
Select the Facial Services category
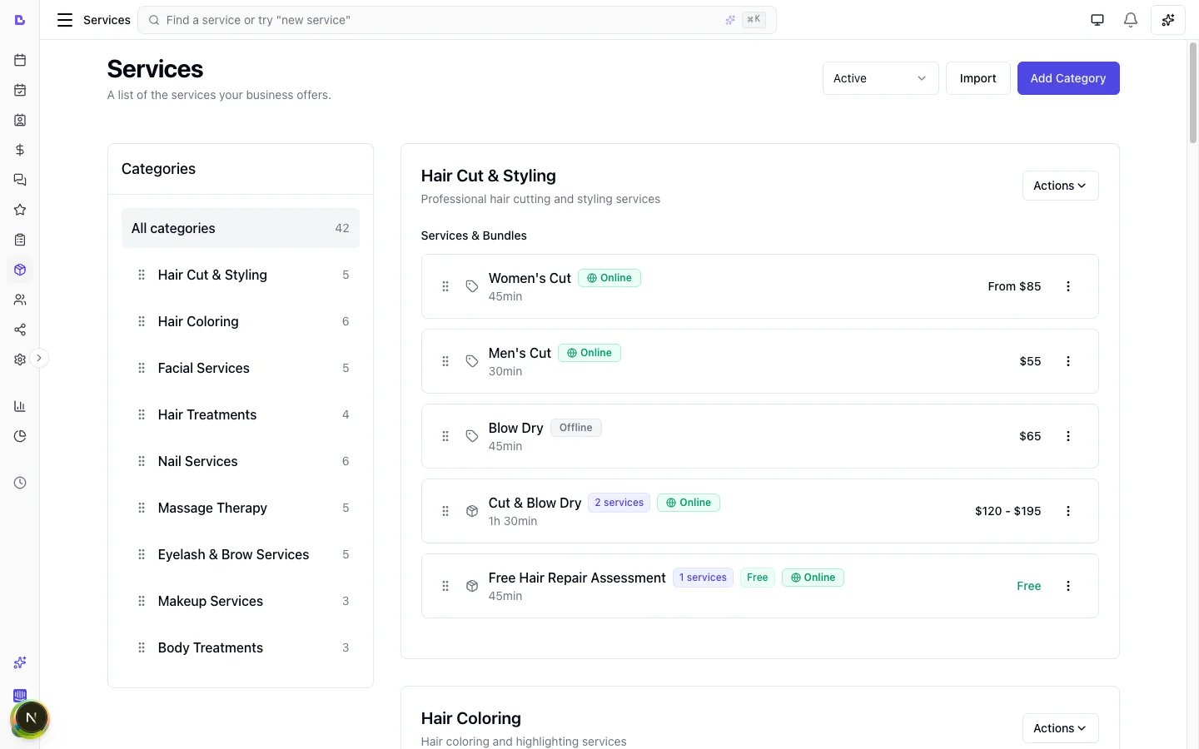click(241, 368)
